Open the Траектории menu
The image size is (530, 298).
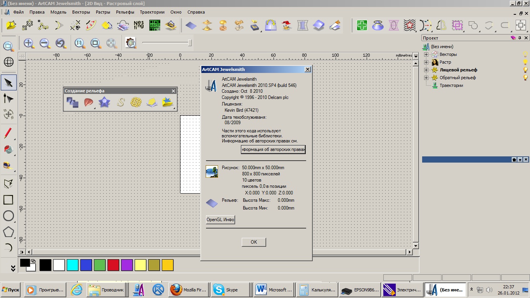click(152, 12)
